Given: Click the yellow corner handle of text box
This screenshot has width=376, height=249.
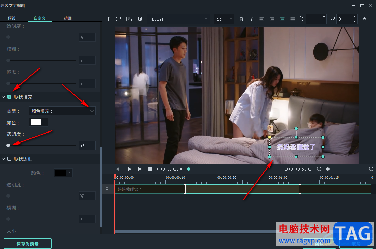Looking at the screenshot, I should 270,137.
